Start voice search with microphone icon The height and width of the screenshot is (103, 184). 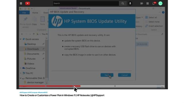[130, 3]
